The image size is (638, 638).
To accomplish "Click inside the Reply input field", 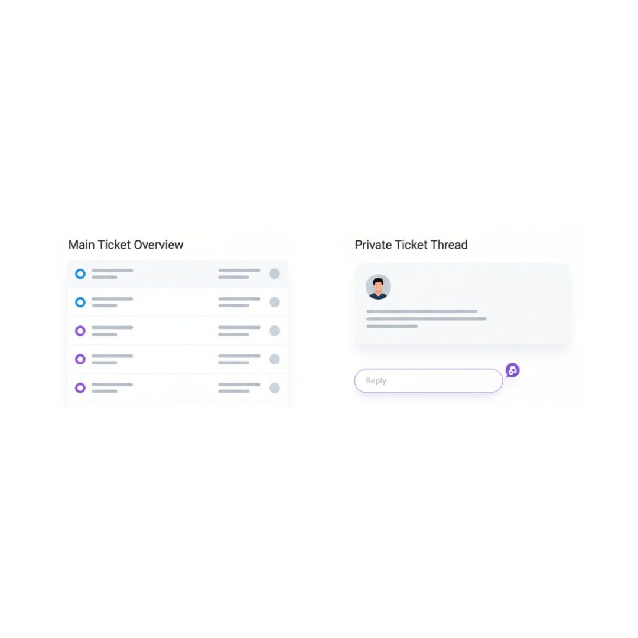I will [428, 381].
